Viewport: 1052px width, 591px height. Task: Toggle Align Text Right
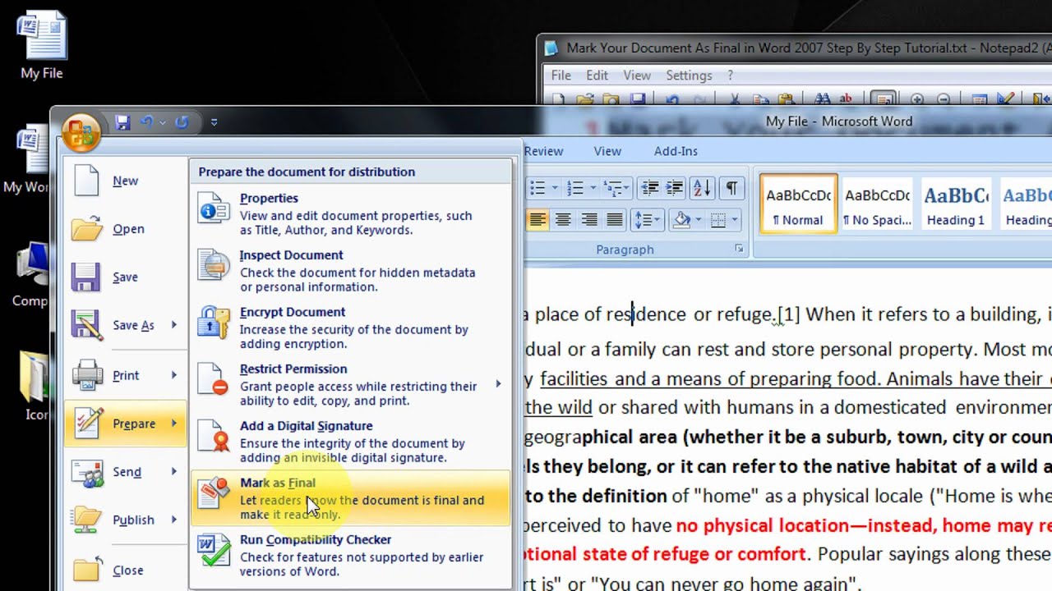point(589,219)
